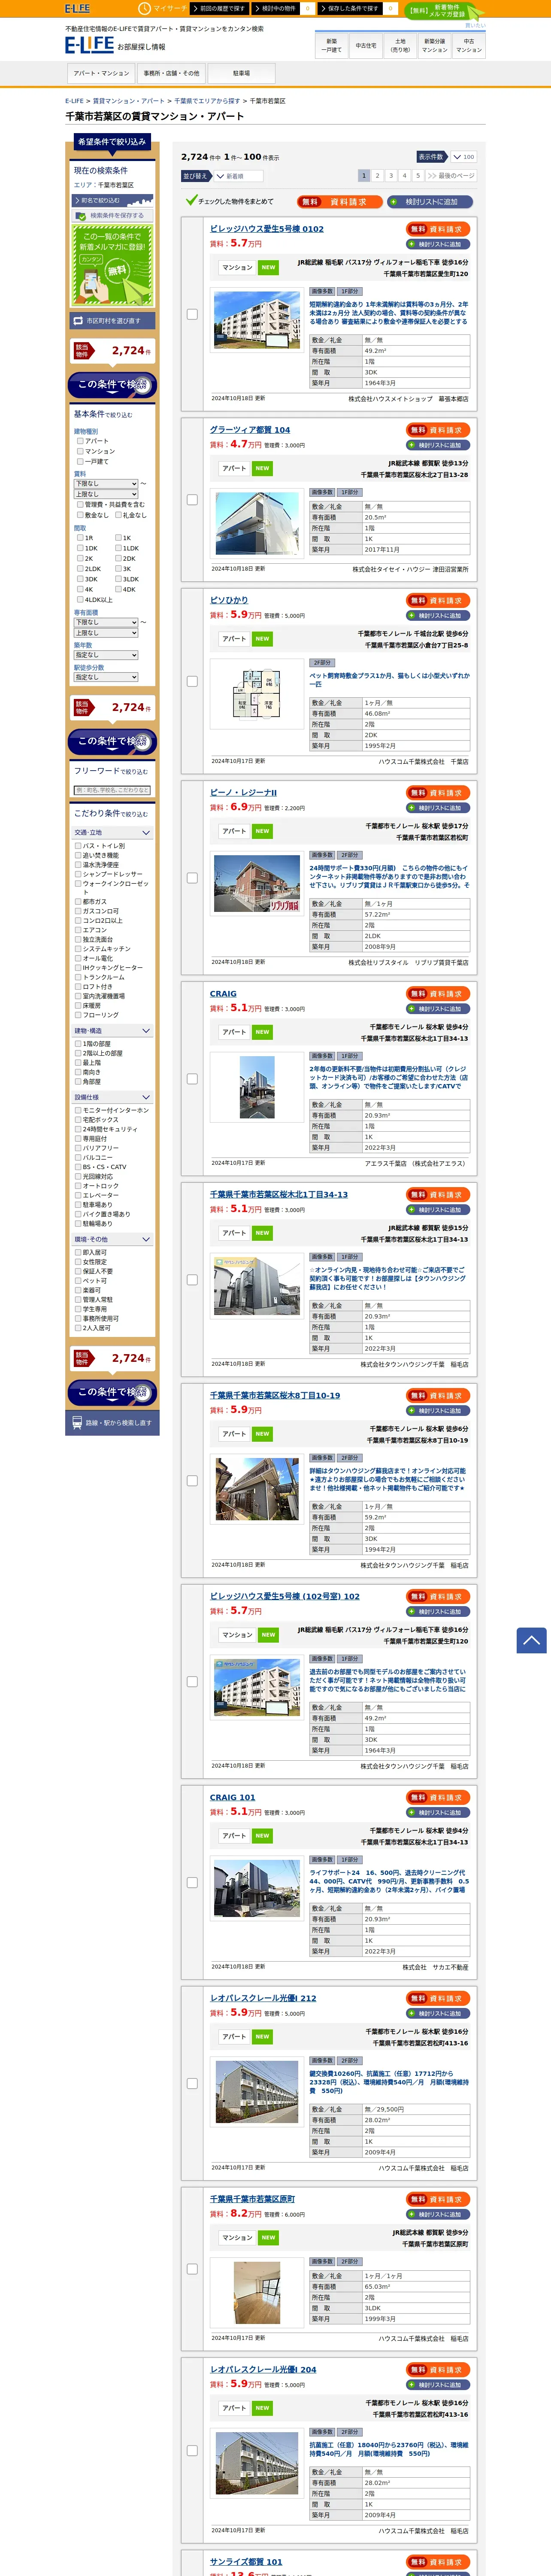
Task: Open 専有面積 下限なし dropdown
Action: point(106,622)
